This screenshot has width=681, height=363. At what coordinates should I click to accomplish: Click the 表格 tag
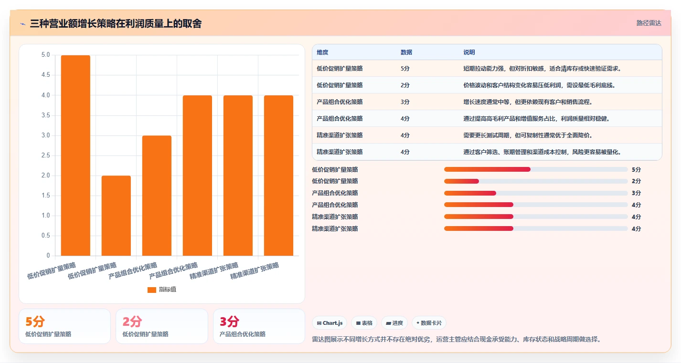[364, 323]
